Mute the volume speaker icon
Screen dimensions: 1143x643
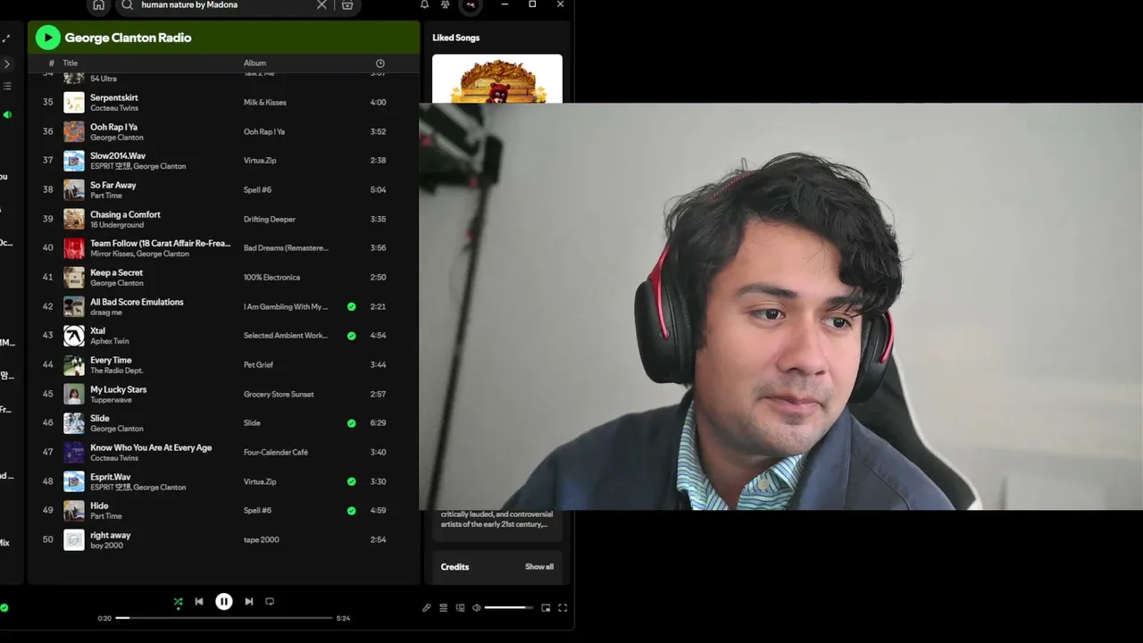(x=476, y=608)
